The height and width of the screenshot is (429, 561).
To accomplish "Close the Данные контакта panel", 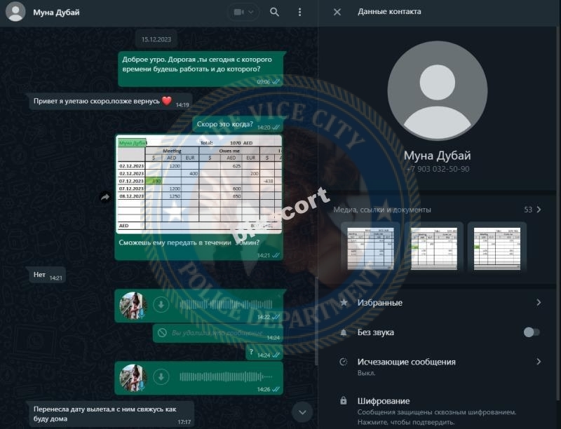I will (337, 12).
